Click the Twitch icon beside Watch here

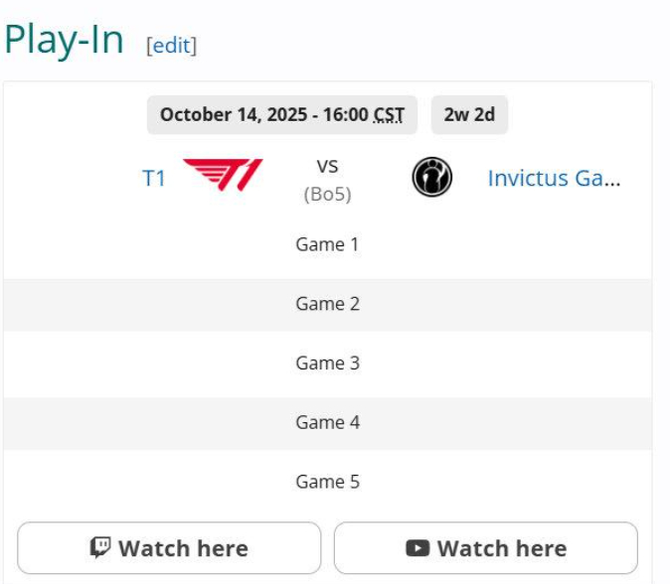click(x=100, y=547)
